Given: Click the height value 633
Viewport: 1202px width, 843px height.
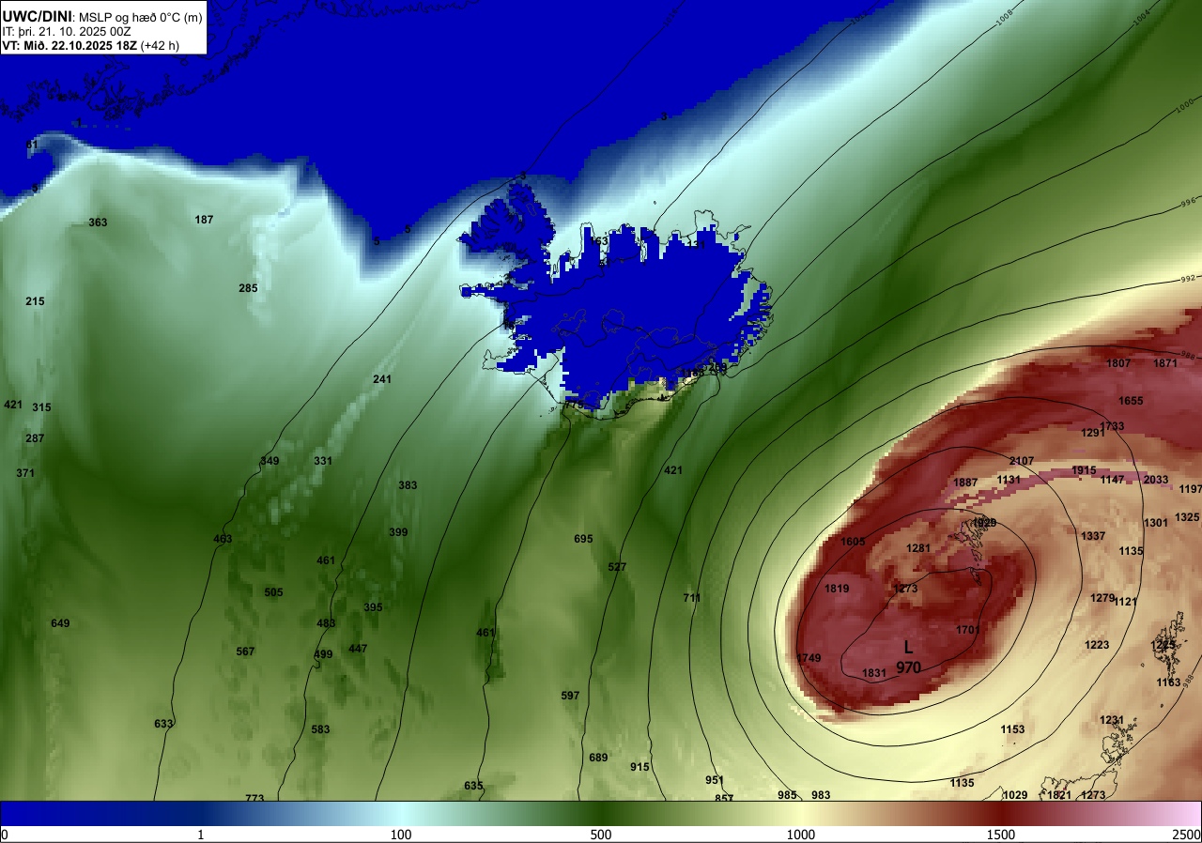Looking at the screenshot, I should [163, 724].
